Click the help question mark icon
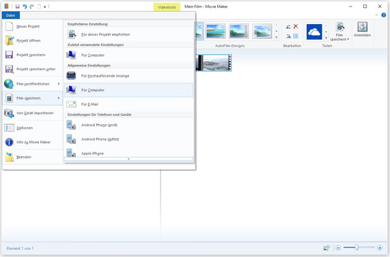 pyautogui.click(x=383, y=15)
